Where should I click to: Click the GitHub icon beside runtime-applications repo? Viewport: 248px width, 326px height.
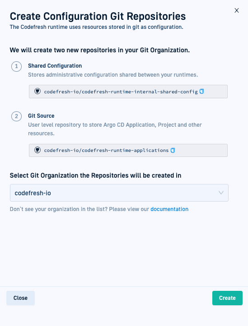click(x=37, y=150)
